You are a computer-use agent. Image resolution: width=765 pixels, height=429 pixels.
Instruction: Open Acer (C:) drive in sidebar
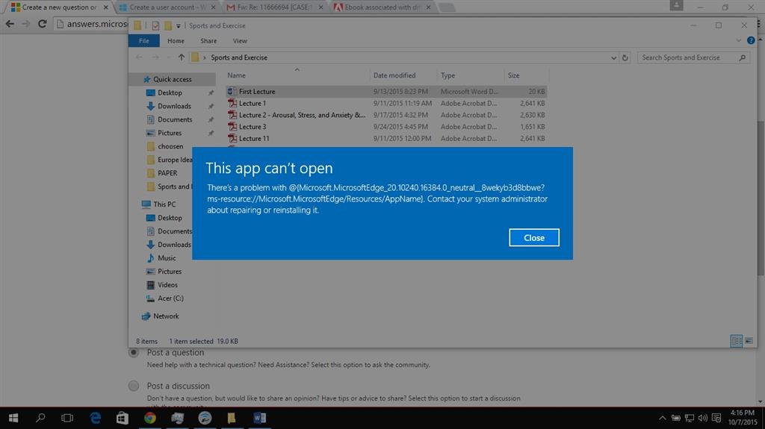coord(170,298)
